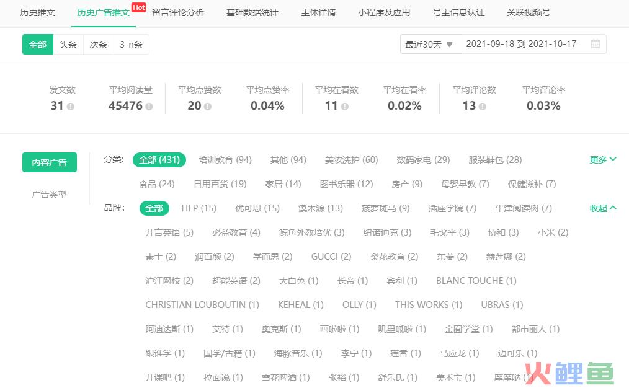Click the info icon beside 平均点赞数 20
629x388 pixels.
[207, 107]
